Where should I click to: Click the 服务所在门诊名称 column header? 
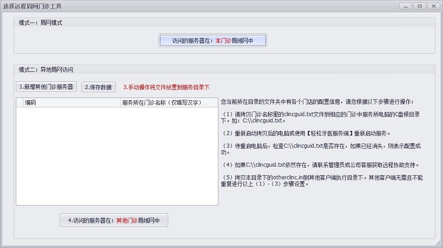coord(169,103)
